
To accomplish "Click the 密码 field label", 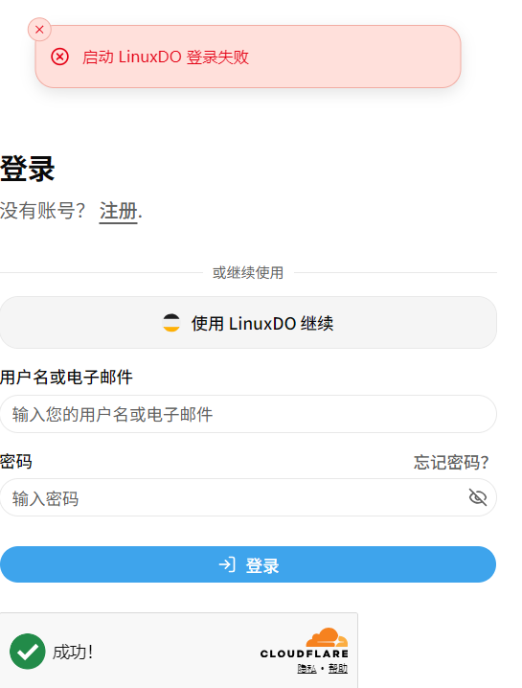I will pyautogui.click(x=15, y=462).
